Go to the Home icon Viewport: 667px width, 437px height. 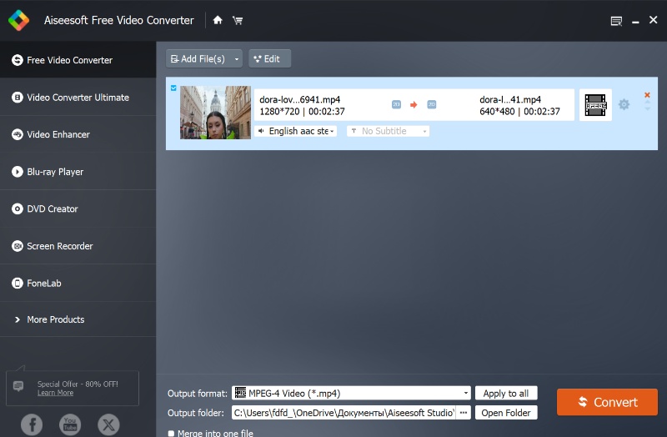click(x=218, y=20)
